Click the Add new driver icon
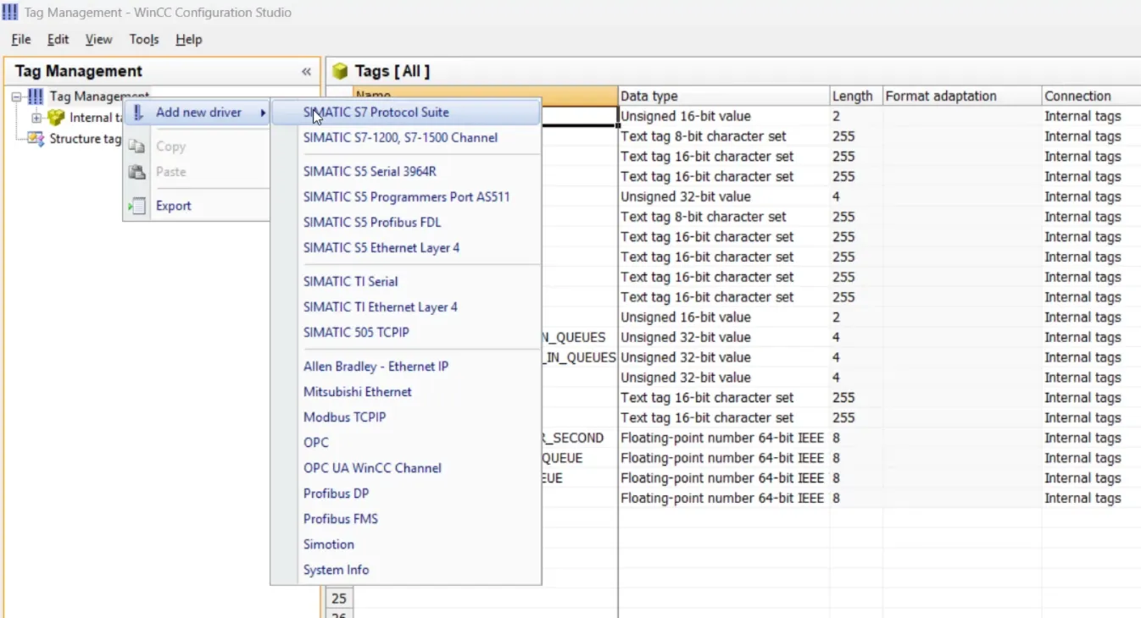The height and width of the screenshot is (618, 1141). pyautogui.click(x=138, y=112)
